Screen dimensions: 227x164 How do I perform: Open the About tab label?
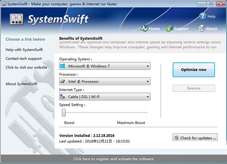[211, 29]
